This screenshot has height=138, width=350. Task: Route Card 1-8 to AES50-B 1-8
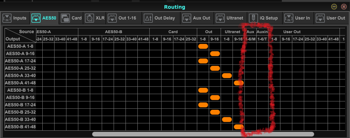pos(155,90)
